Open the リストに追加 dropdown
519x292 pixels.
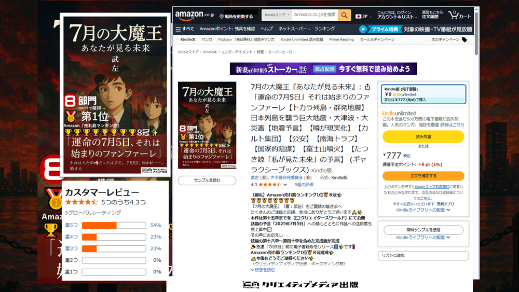click(x=424, y=256)
